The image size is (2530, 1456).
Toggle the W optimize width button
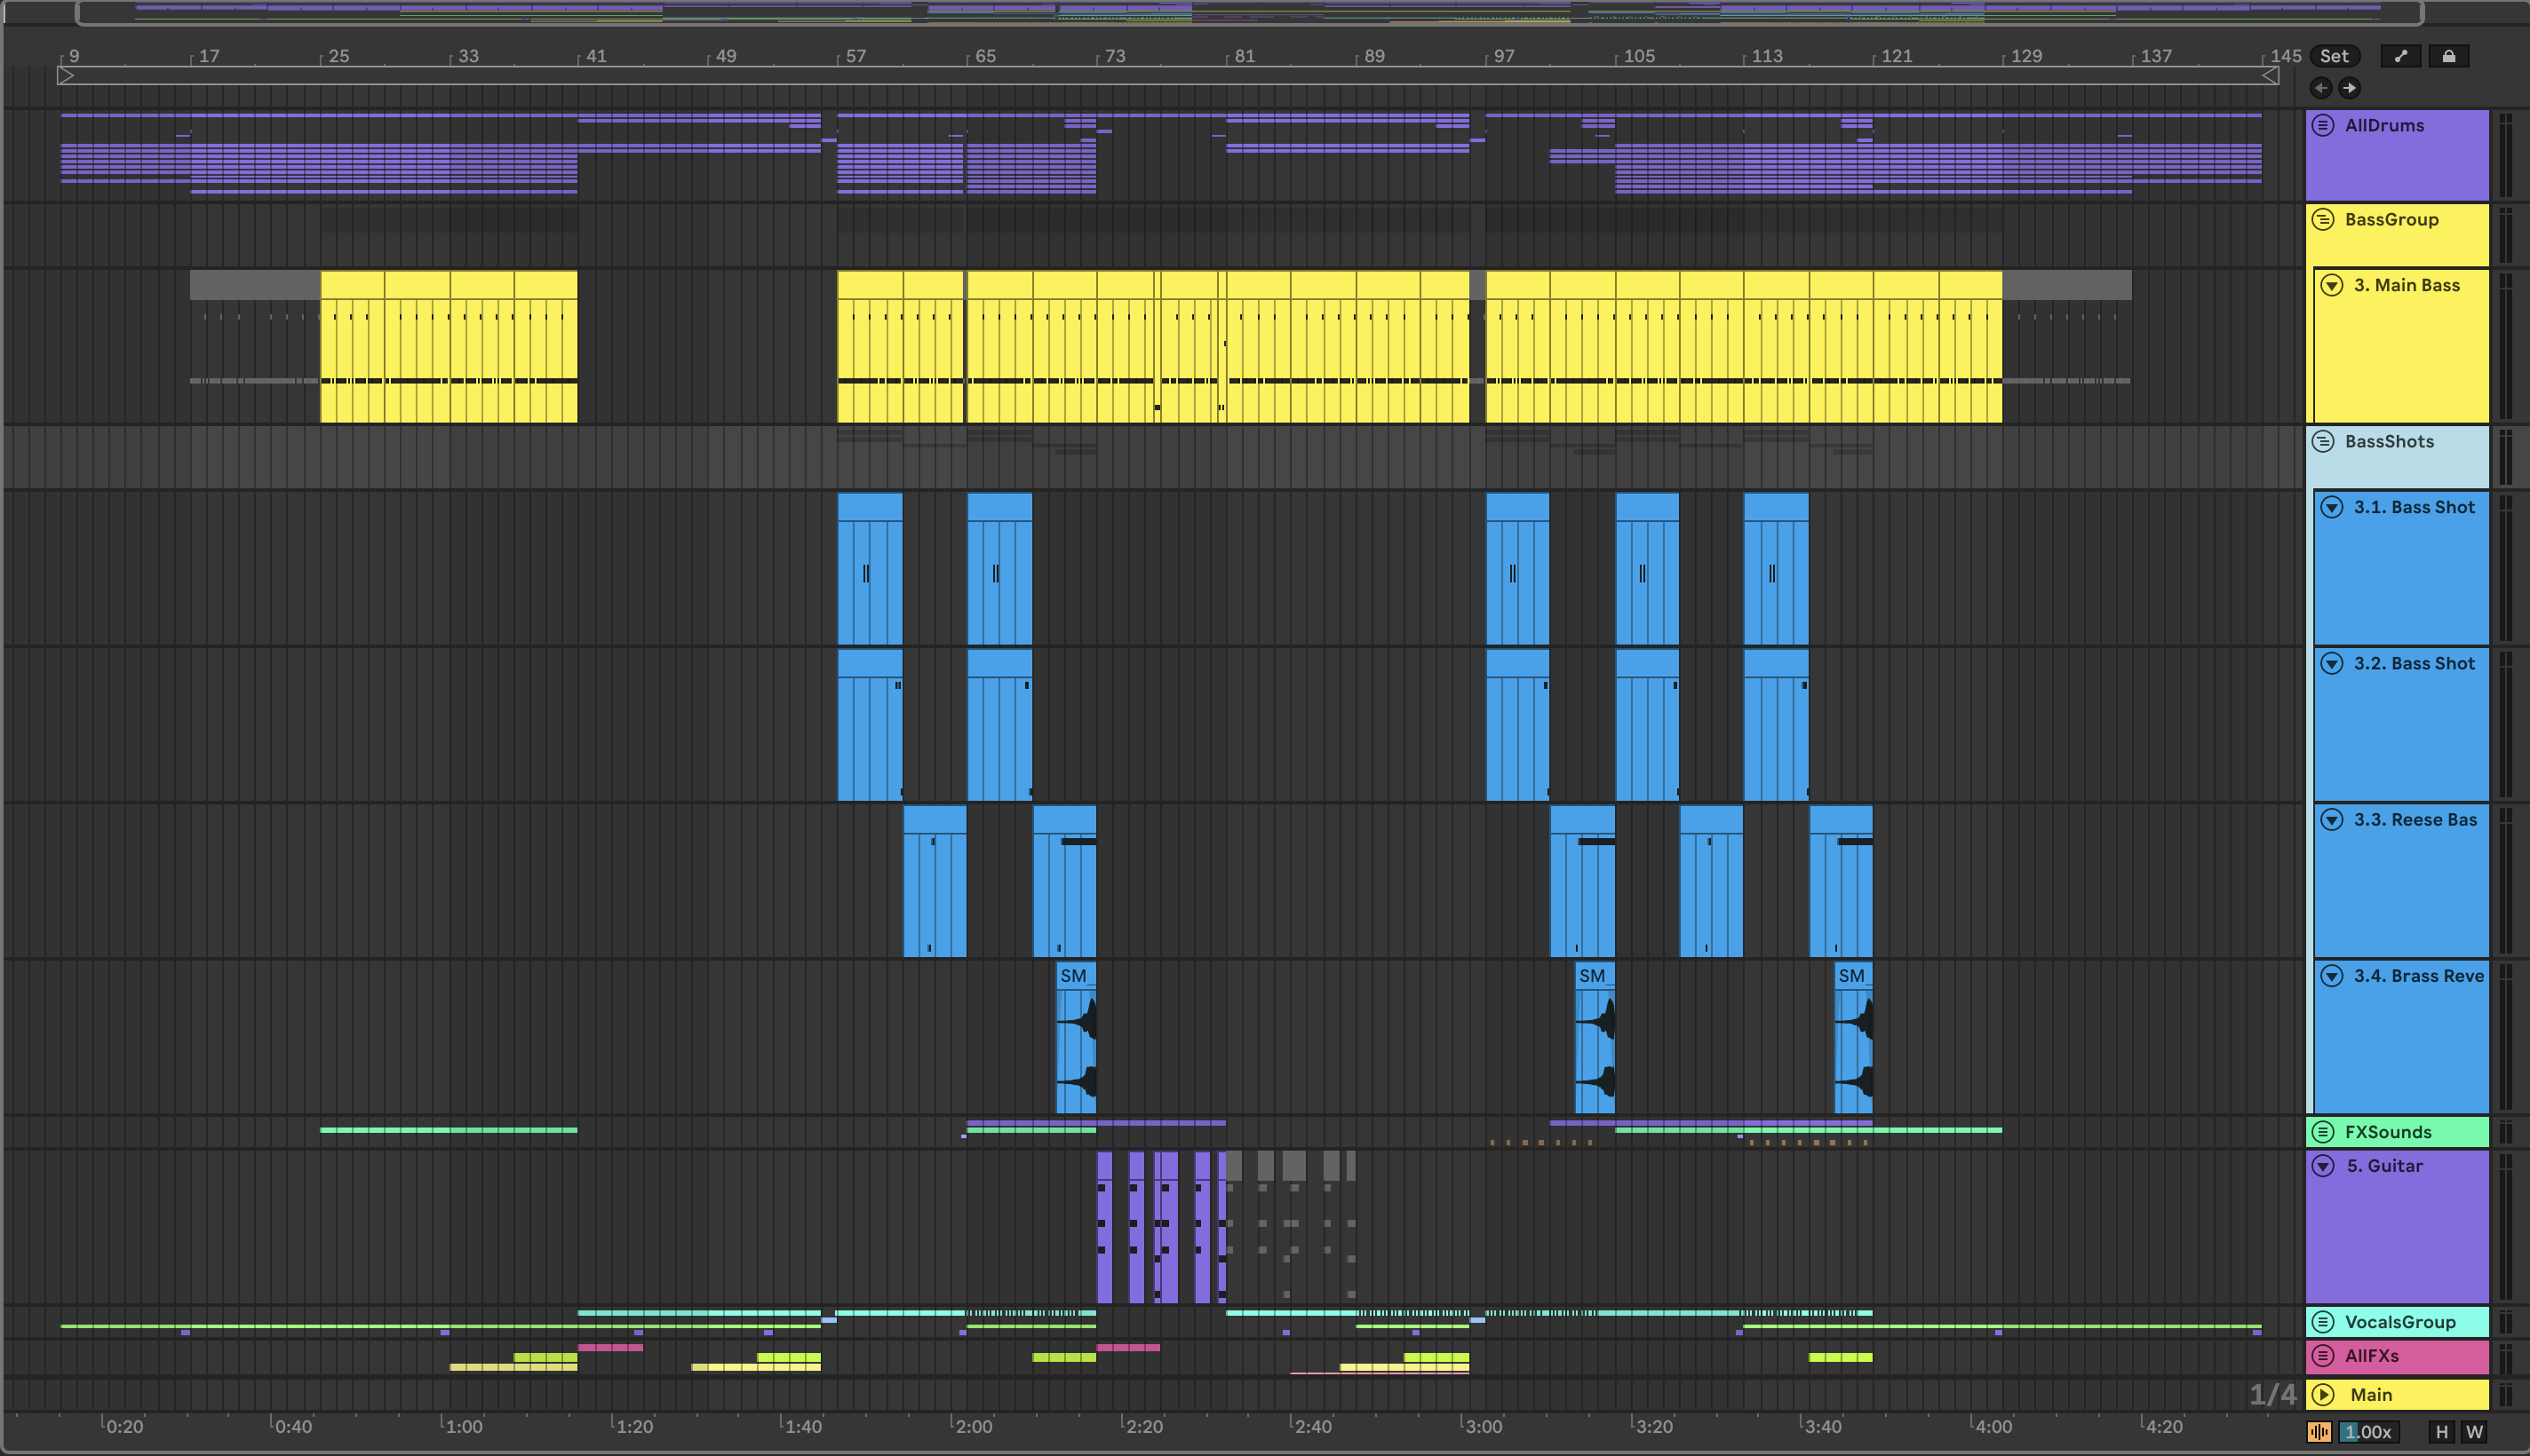tap(2474, 1432)
